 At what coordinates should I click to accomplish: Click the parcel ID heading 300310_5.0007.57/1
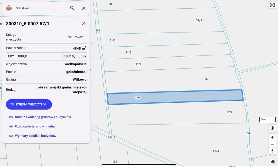pos(28,24)
